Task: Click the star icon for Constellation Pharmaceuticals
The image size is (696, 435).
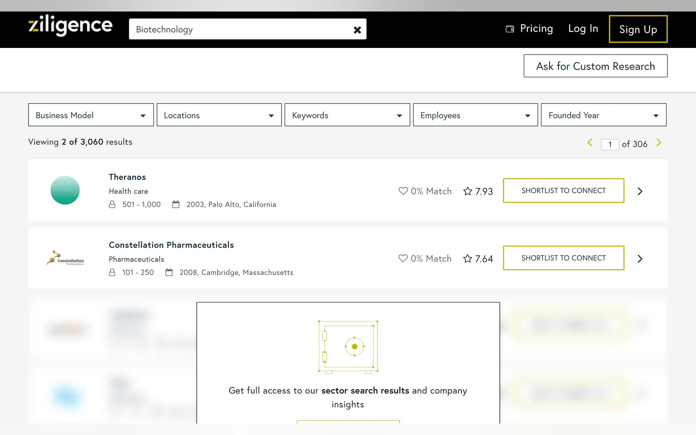Action: (x=467, y=258)
